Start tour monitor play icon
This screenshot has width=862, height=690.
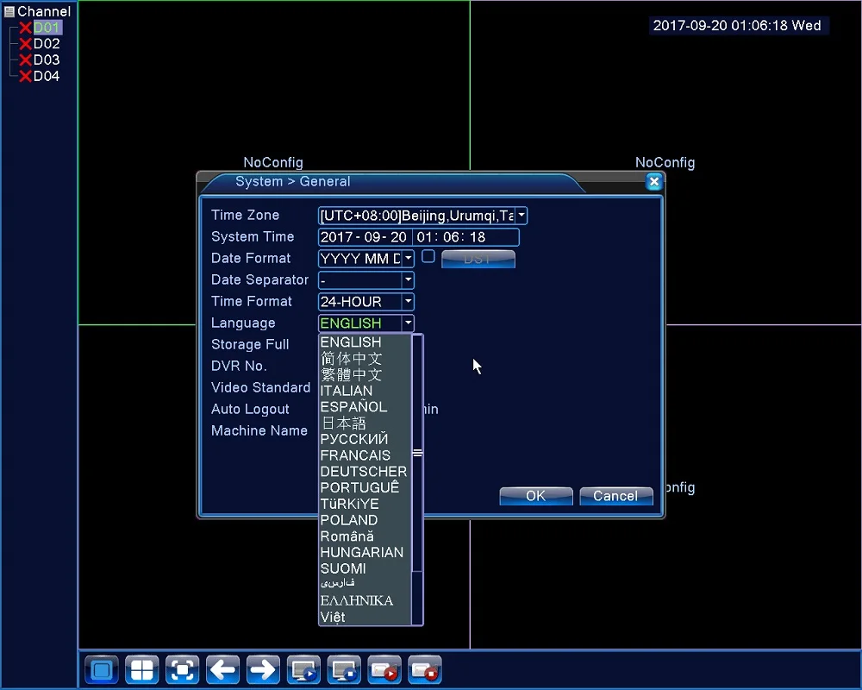pos(303,670)
